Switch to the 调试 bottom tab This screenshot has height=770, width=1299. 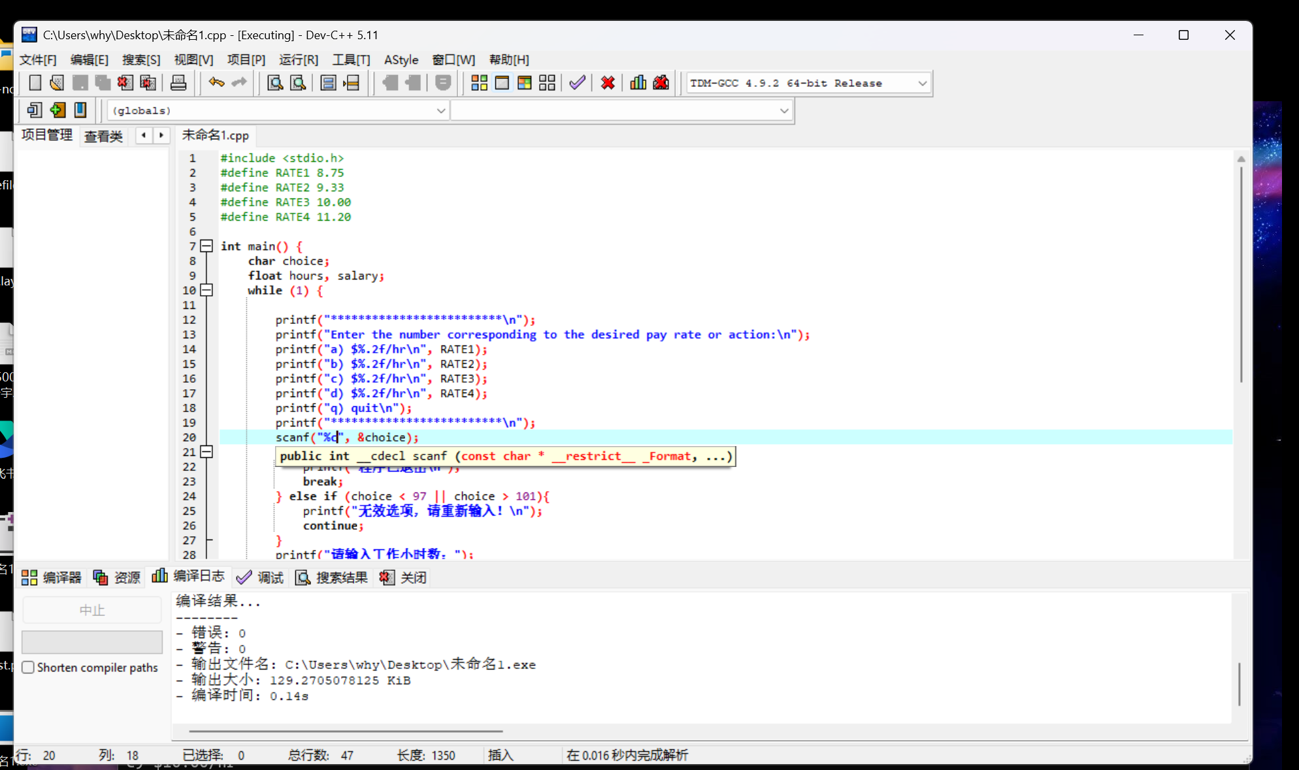tap(260, 577)
